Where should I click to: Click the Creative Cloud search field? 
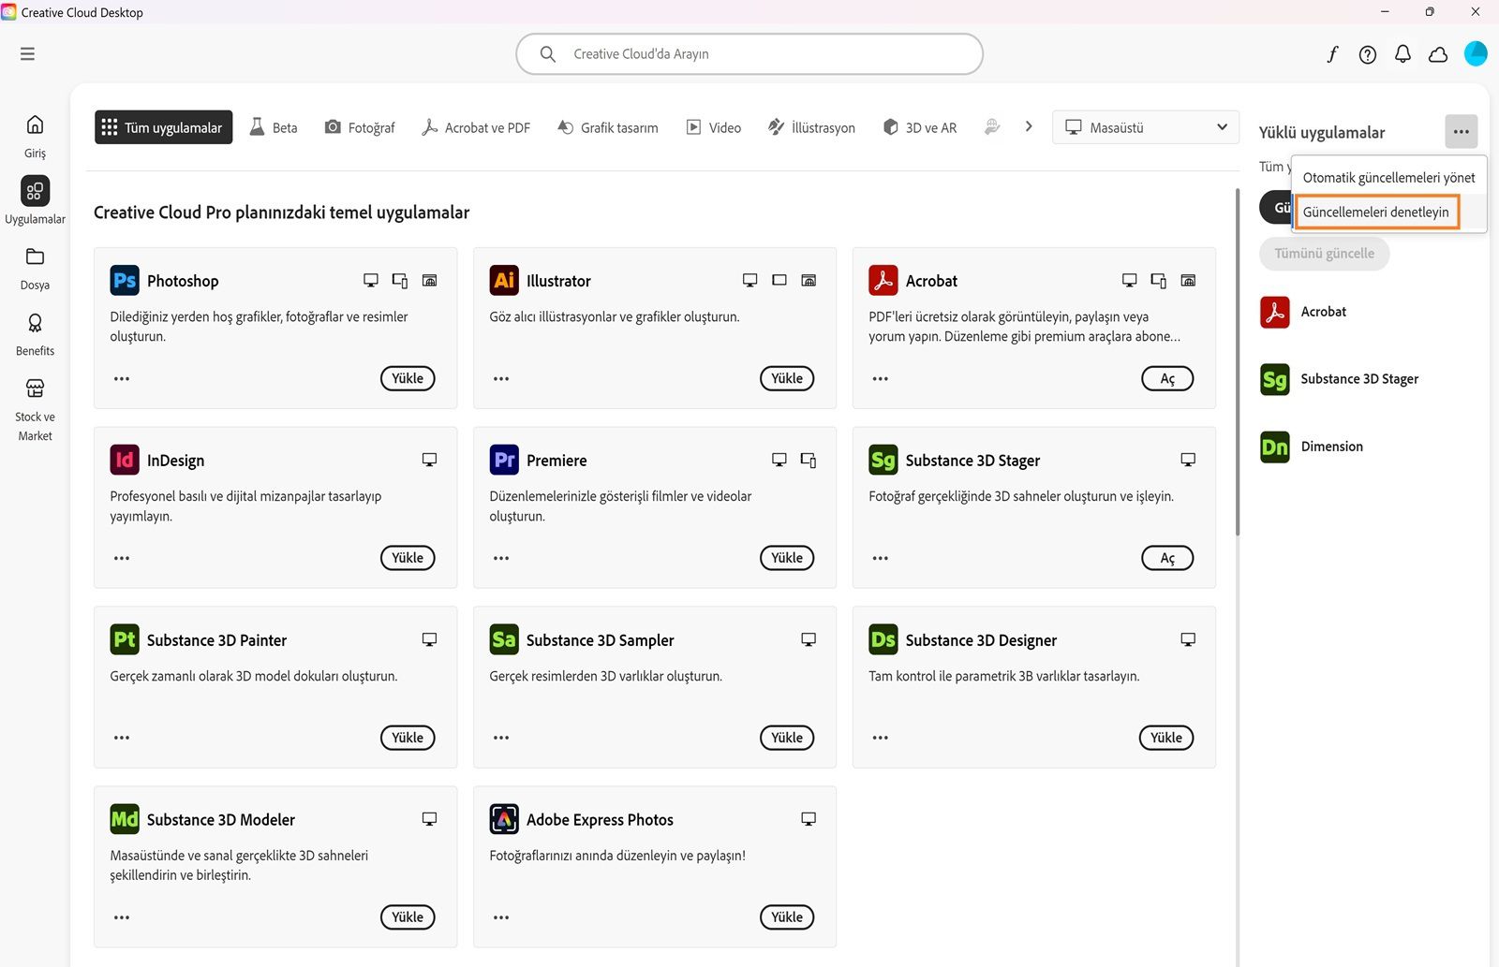coord(749,54)
